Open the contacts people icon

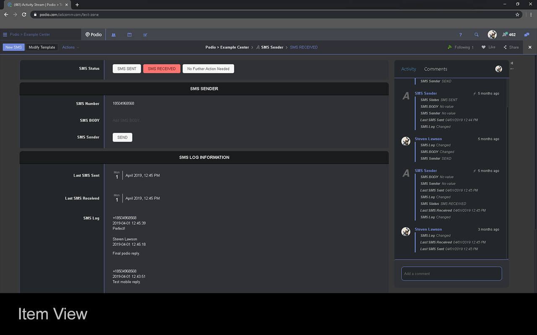point(113,35)
